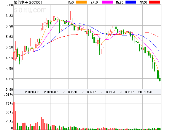Click the 6.33 price axis label
The height and width of the screenshot is (130, 178).
[9, 16]
